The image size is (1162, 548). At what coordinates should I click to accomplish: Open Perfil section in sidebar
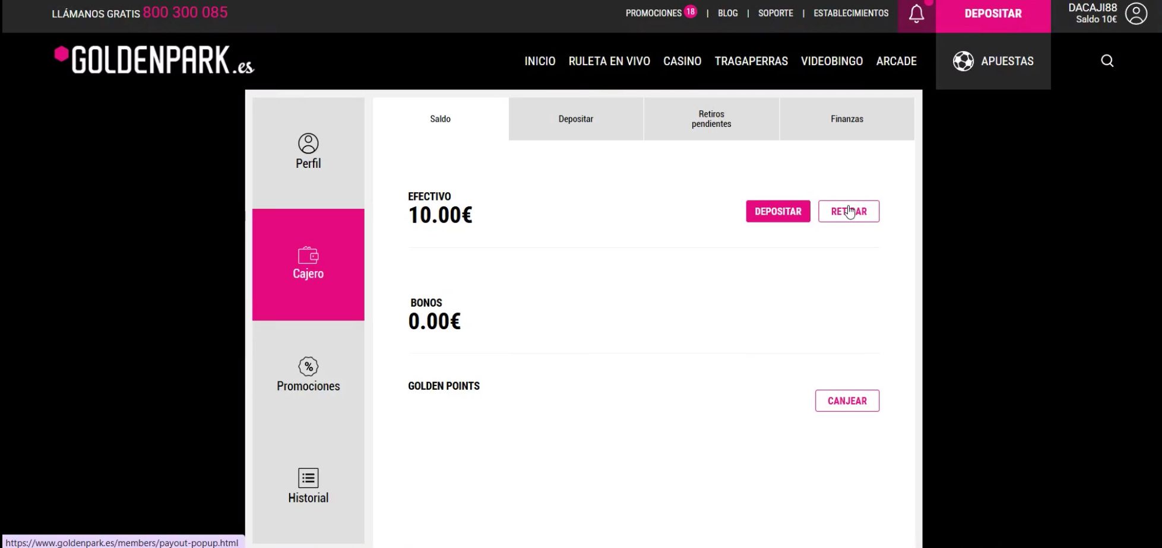click(308, 152)
